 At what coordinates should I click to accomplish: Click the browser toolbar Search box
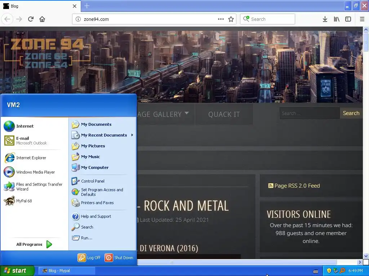(x=268, y=19)
